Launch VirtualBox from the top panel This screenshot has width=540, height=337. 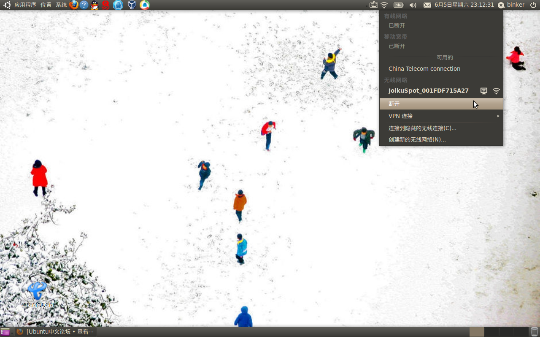[x=132, y=5]
